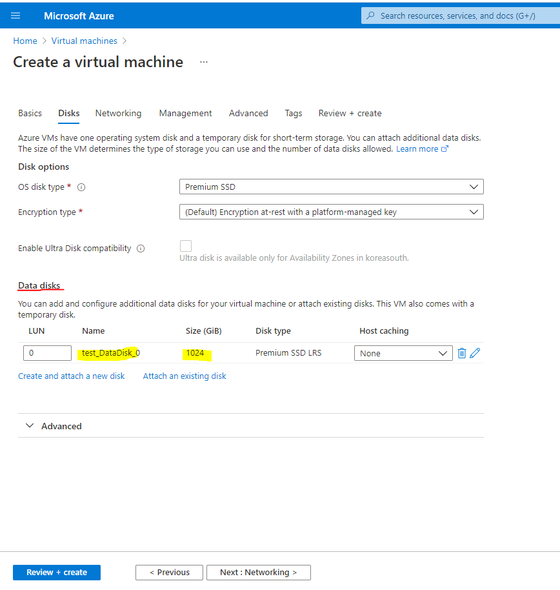Click the Name column header
The height and width of the screenshot is (590, 560).
(94, 331)
